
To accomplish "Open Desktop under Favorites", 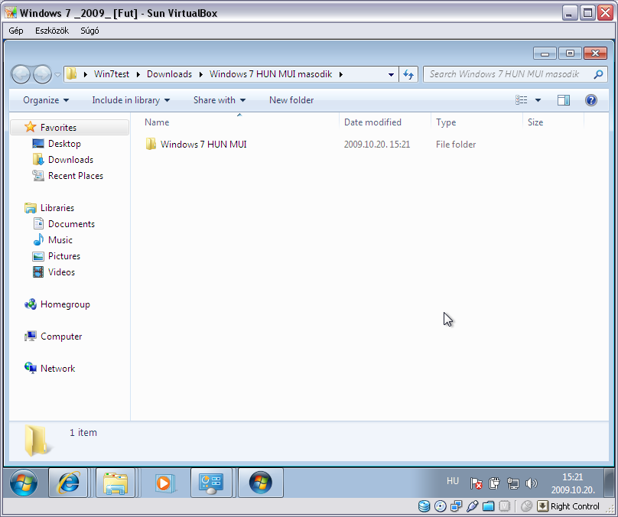I will (64, 144).
